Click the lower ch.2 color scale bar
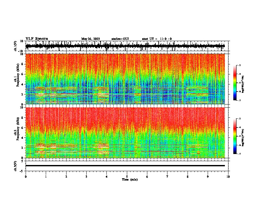 pos(235,136)
